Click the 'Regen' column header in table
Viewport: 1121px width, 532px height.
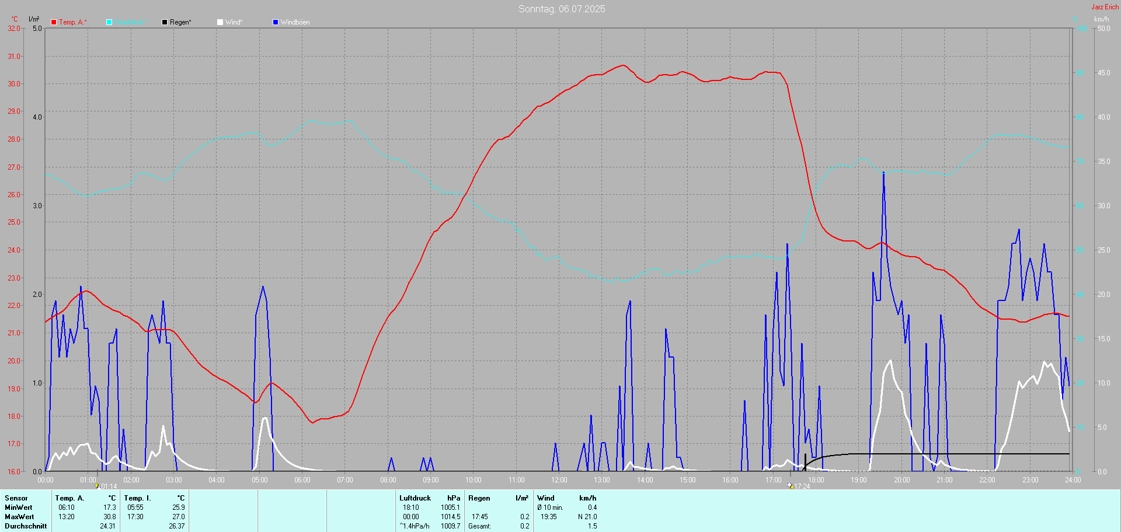(479, 498)
